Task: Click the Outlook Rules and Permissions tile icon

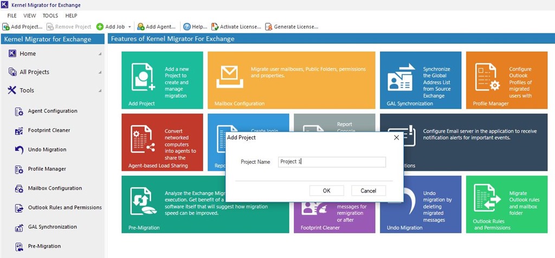Action: 487,198
